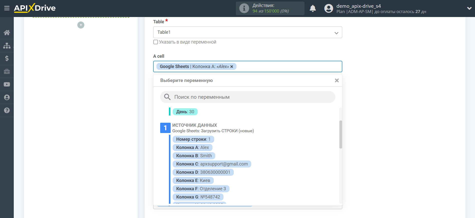Open the YouTube video tutorials icon
475x218 pixels.
pos(7,84)
